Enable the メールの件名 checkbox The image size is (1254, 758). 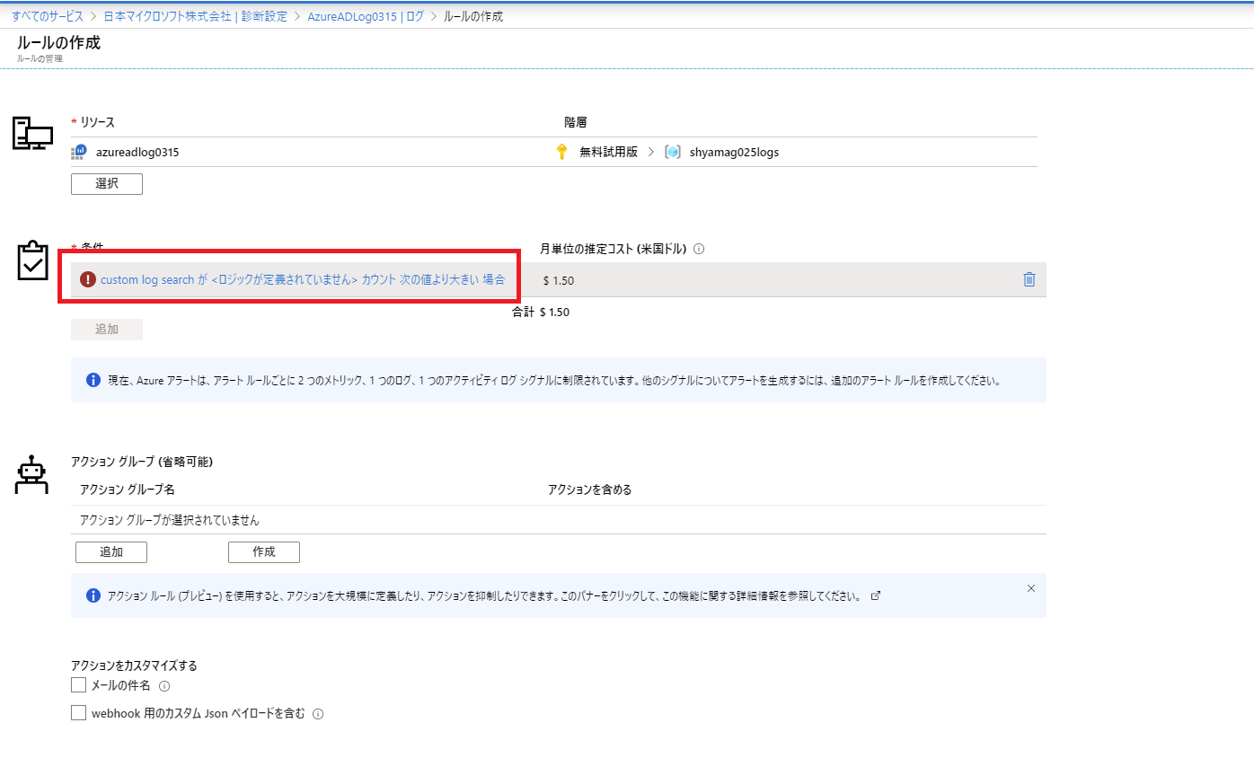78,685
